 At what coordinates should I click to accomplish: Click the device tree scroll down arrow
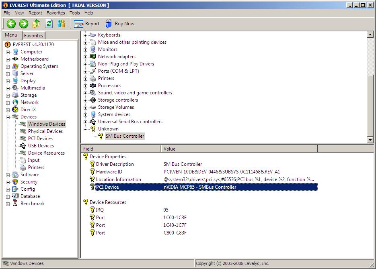[370, 140]
